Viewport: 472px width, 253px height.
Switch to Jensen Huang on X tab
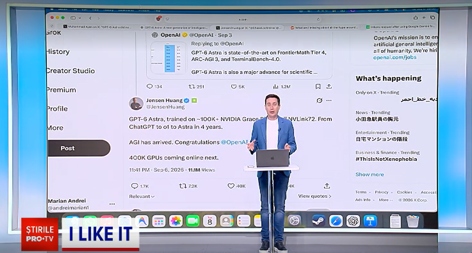248,28
